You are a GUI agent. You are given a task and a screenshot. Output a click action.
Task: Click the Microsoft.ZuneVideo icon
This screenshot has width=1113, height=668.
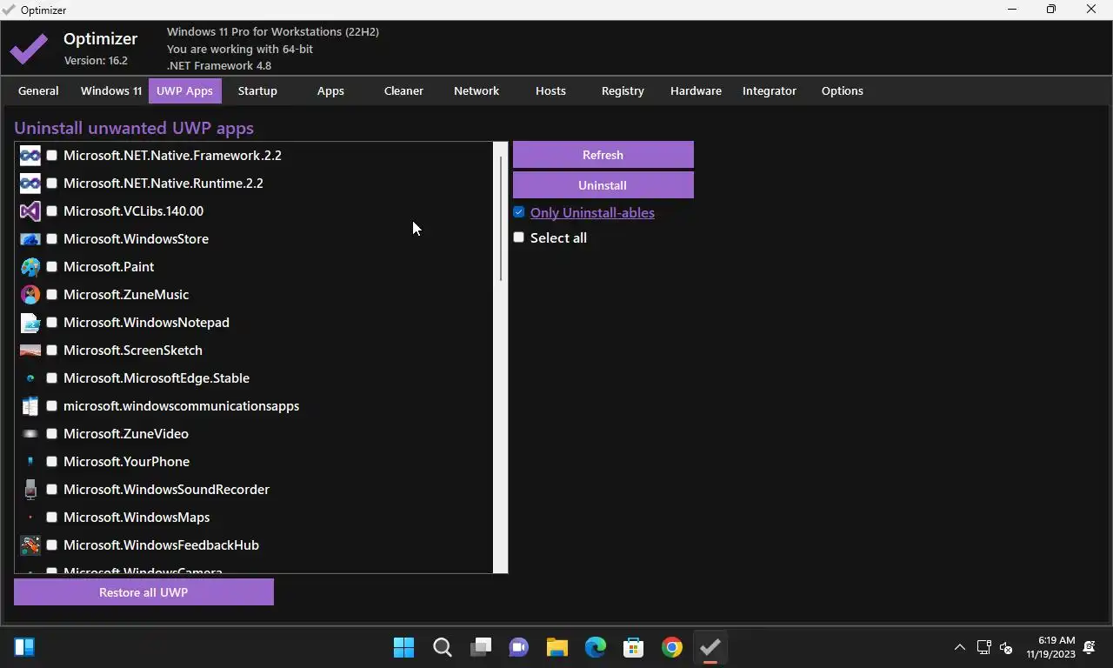point(30,434)
